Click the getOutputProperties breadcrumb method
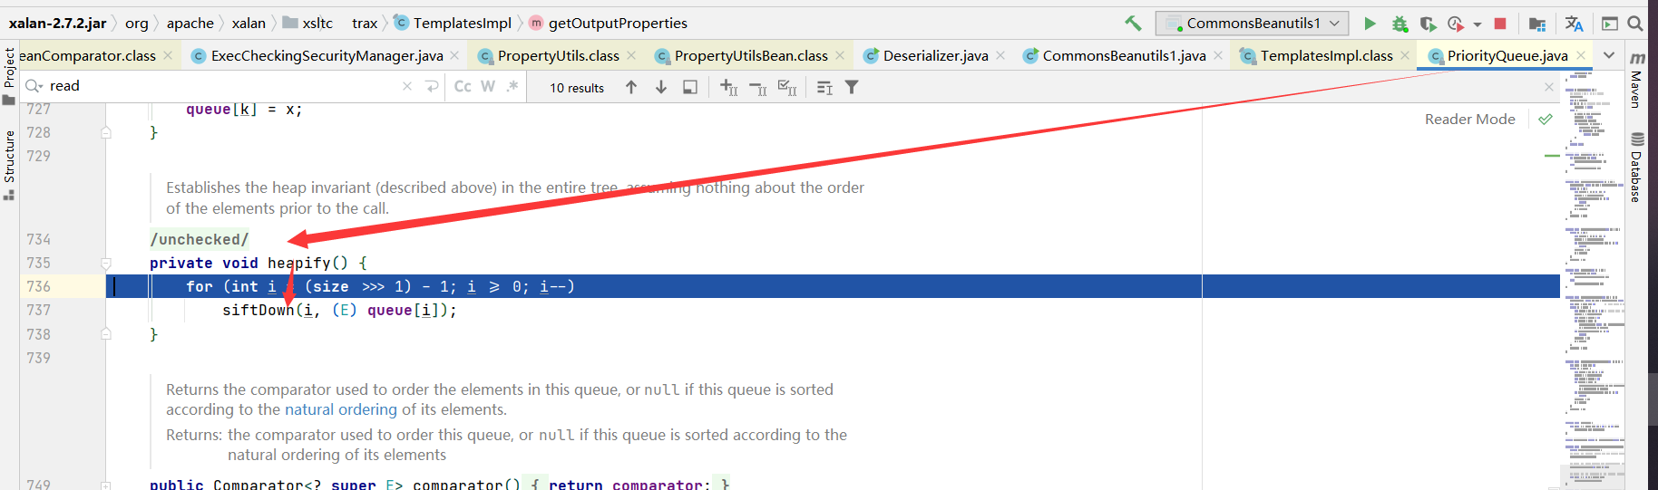The image size is (1658, 490). [x=608, y=24]
